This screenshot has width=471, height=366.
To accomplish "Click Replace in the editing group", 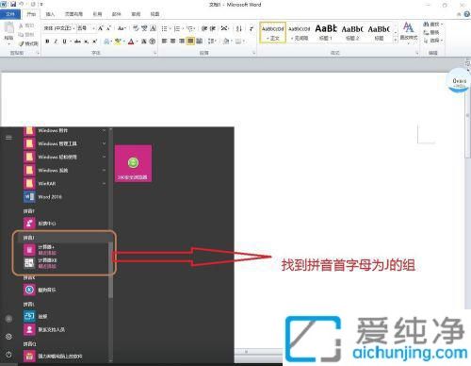I will [431, 32].
